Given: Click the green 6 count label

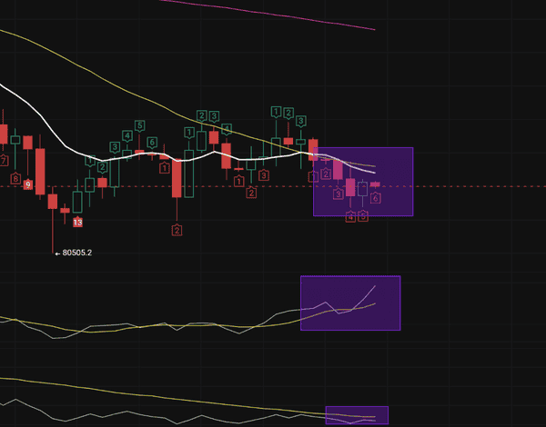Looking at the screenshot, I should 152,143.
